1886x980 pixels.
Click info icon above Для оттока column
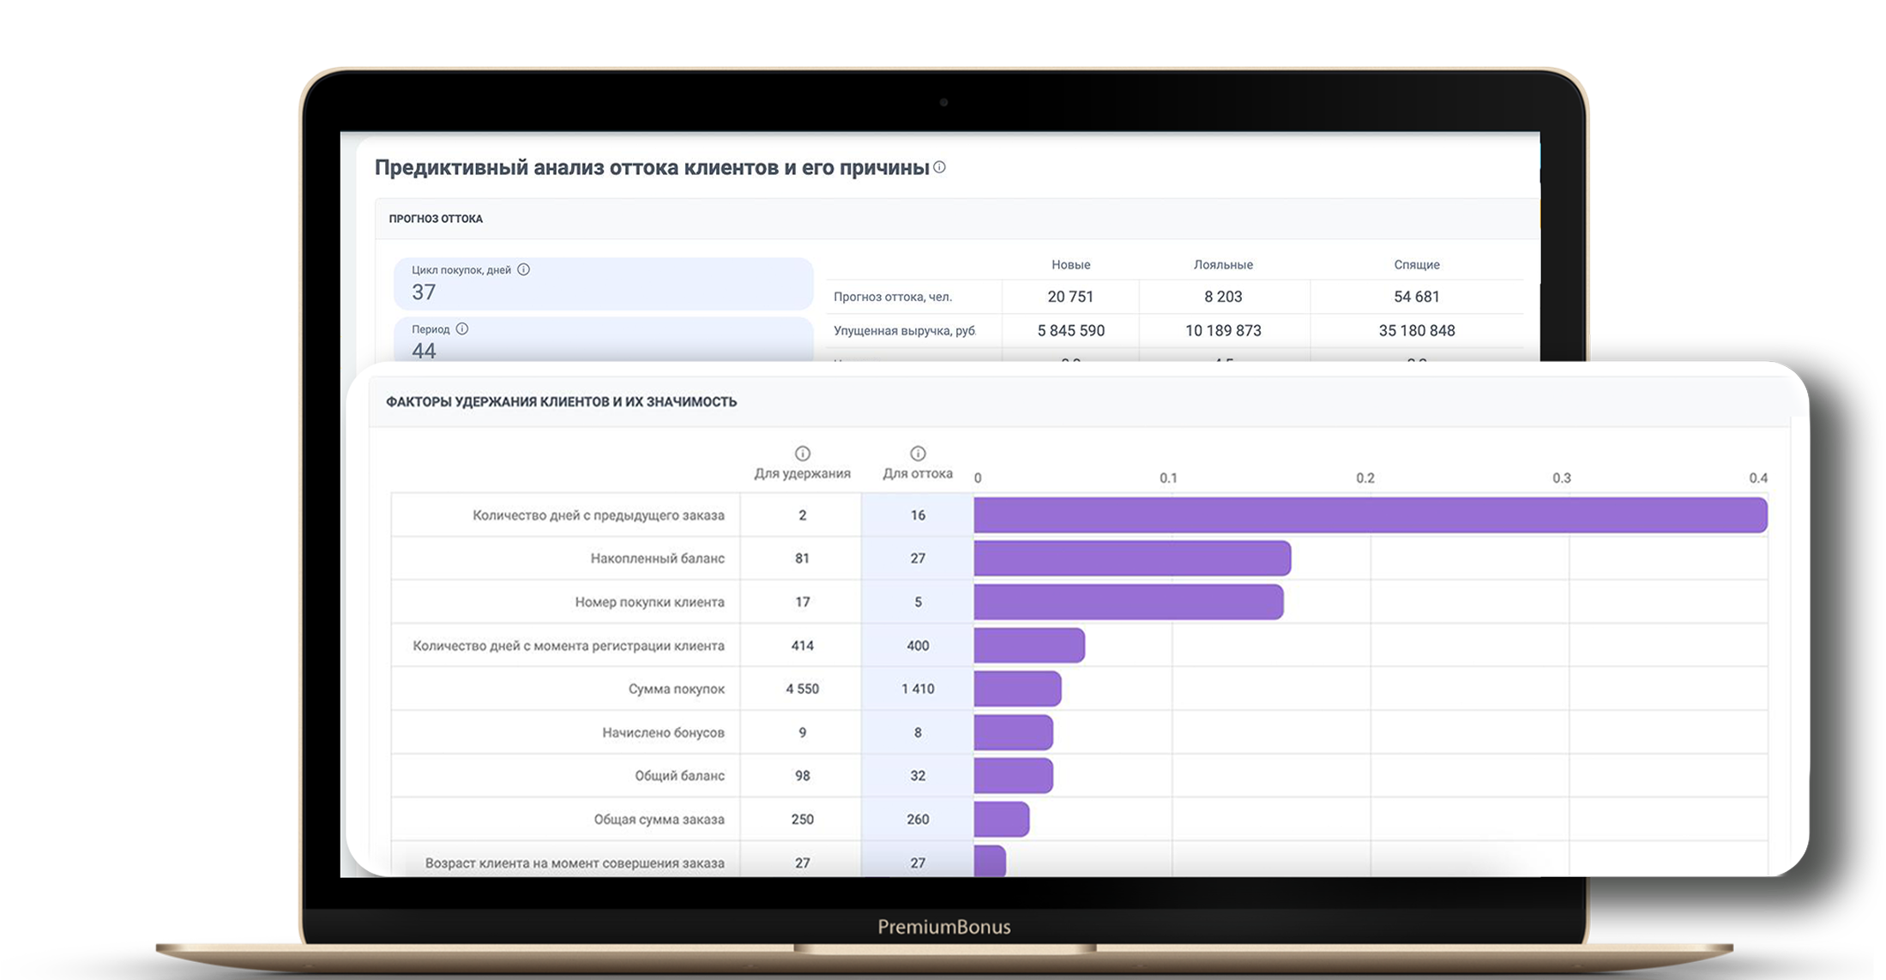(x=917, y=454)
